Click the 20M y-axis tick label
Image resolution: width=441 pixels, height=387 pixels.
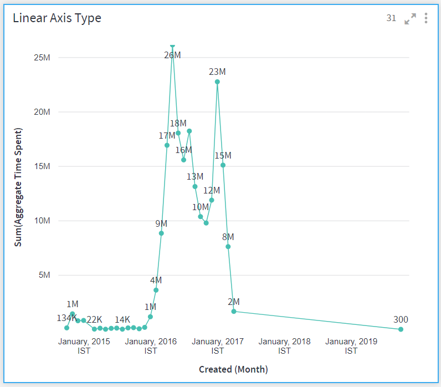tap(42, 112)
